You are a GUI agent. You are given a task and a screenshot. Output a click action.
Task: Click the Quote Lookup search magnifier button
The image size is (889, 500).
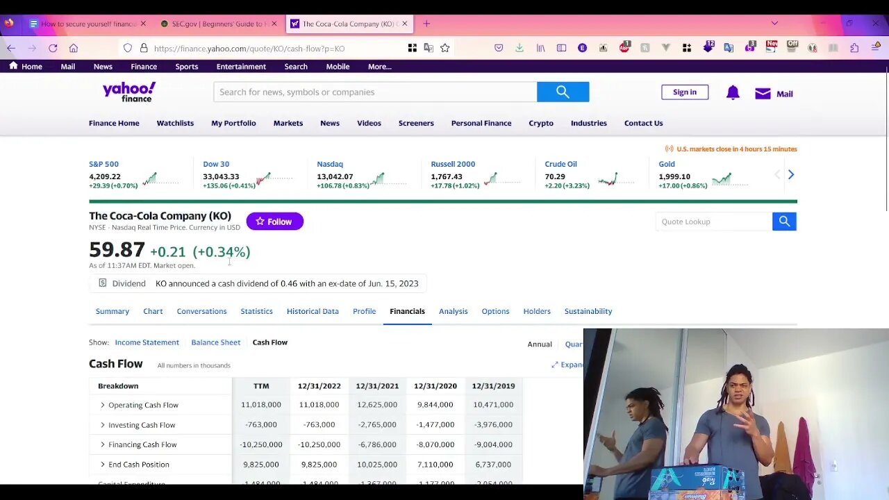coord(784,222)
